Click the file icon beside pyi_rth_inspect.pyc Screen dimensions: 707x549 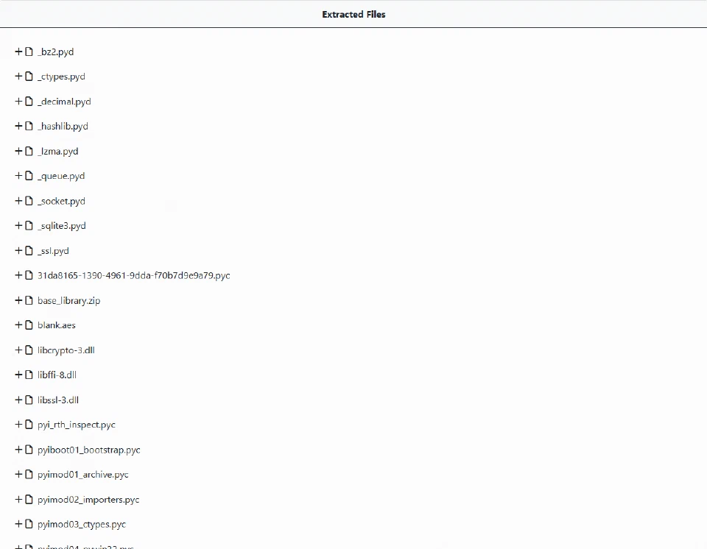pyautogui.click(x=29, y=425)
